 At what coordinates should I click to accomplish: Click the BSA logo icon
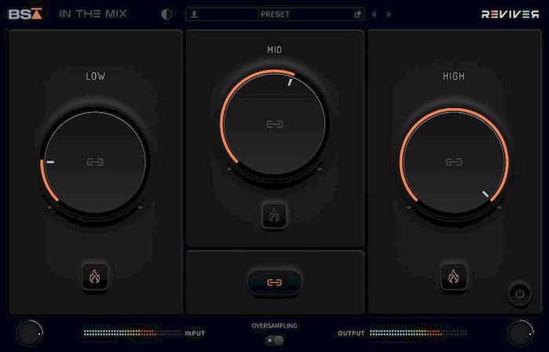[25, 14]
